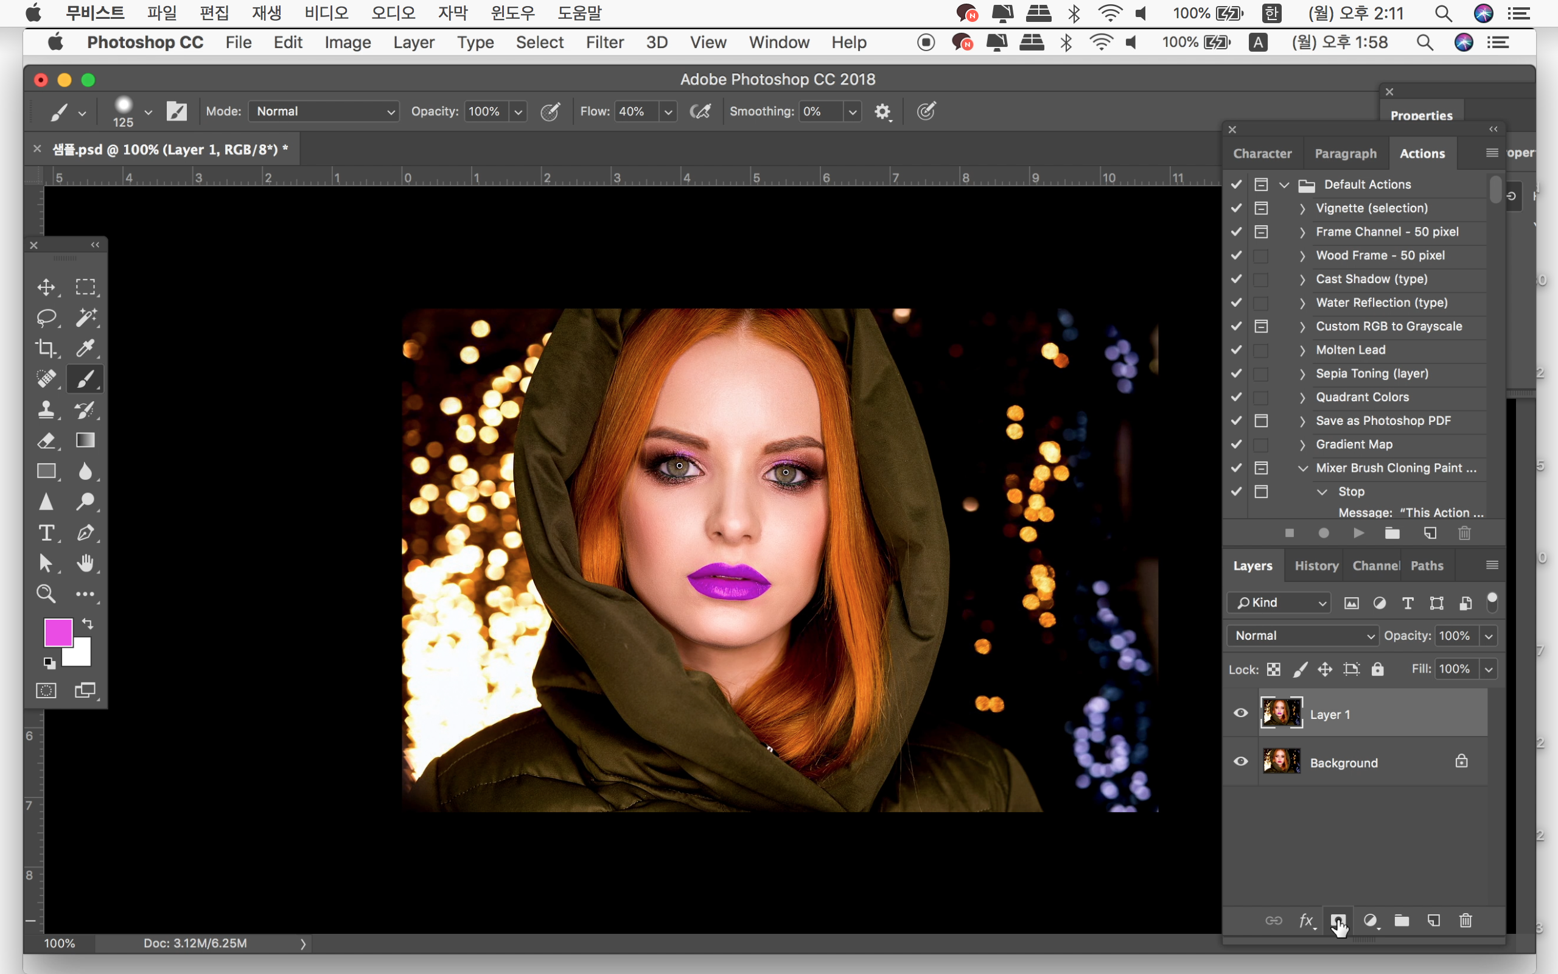Image resolution: width=1558 pixels, height=974 pixels.
Task: Open the brush Mode dropdown
Action: [x=324, y=111]
